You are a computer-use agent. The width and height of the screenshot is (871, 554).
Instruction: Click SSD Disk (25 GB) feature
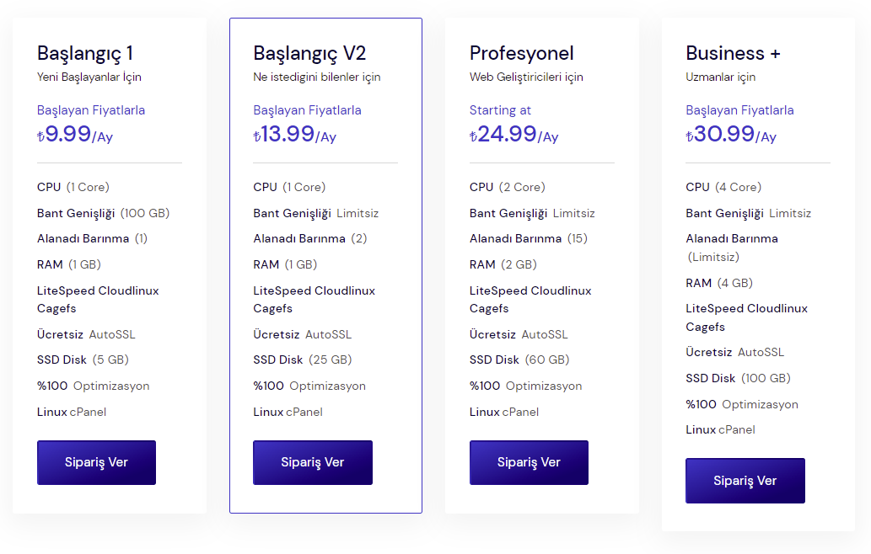click(303, 360)
